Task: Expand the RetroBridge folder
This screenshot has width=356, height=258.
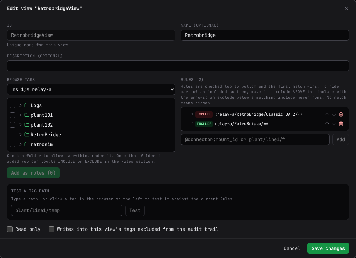Action: coord(21,135)
